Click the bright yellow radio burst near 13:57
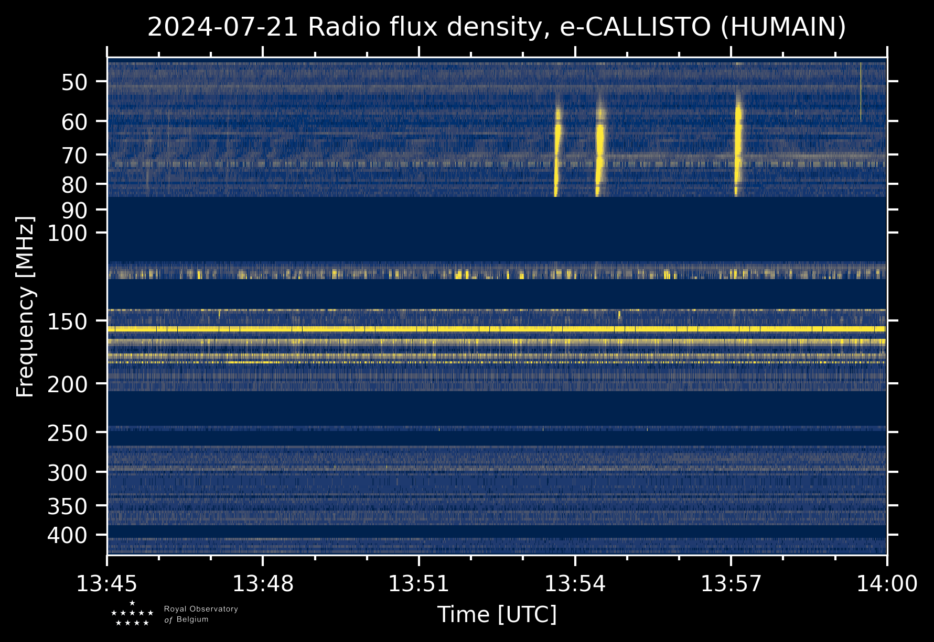 [x=738, y=141]
